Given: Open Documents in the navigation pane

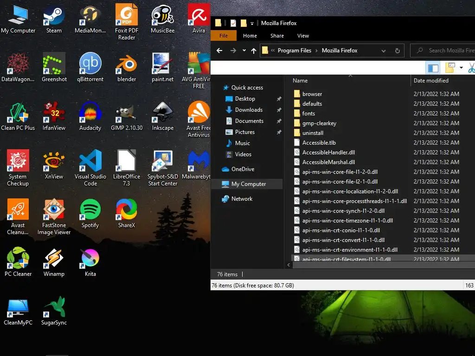Looking at the screenshot, I should pos(249,121).
